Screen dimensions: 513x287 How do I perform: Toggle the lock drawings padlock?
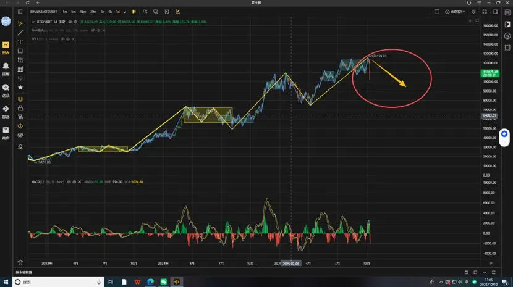coord(20,108)
